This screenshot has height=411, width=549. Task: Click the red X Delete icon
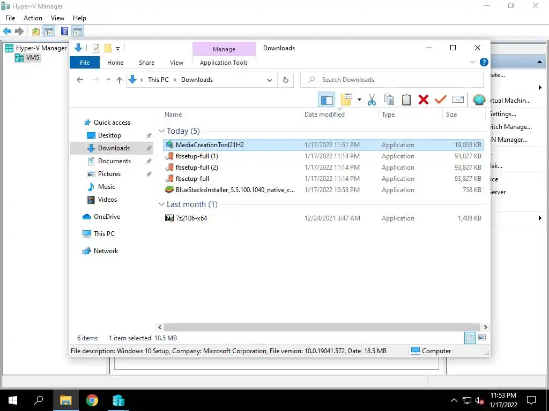[424, 100]
